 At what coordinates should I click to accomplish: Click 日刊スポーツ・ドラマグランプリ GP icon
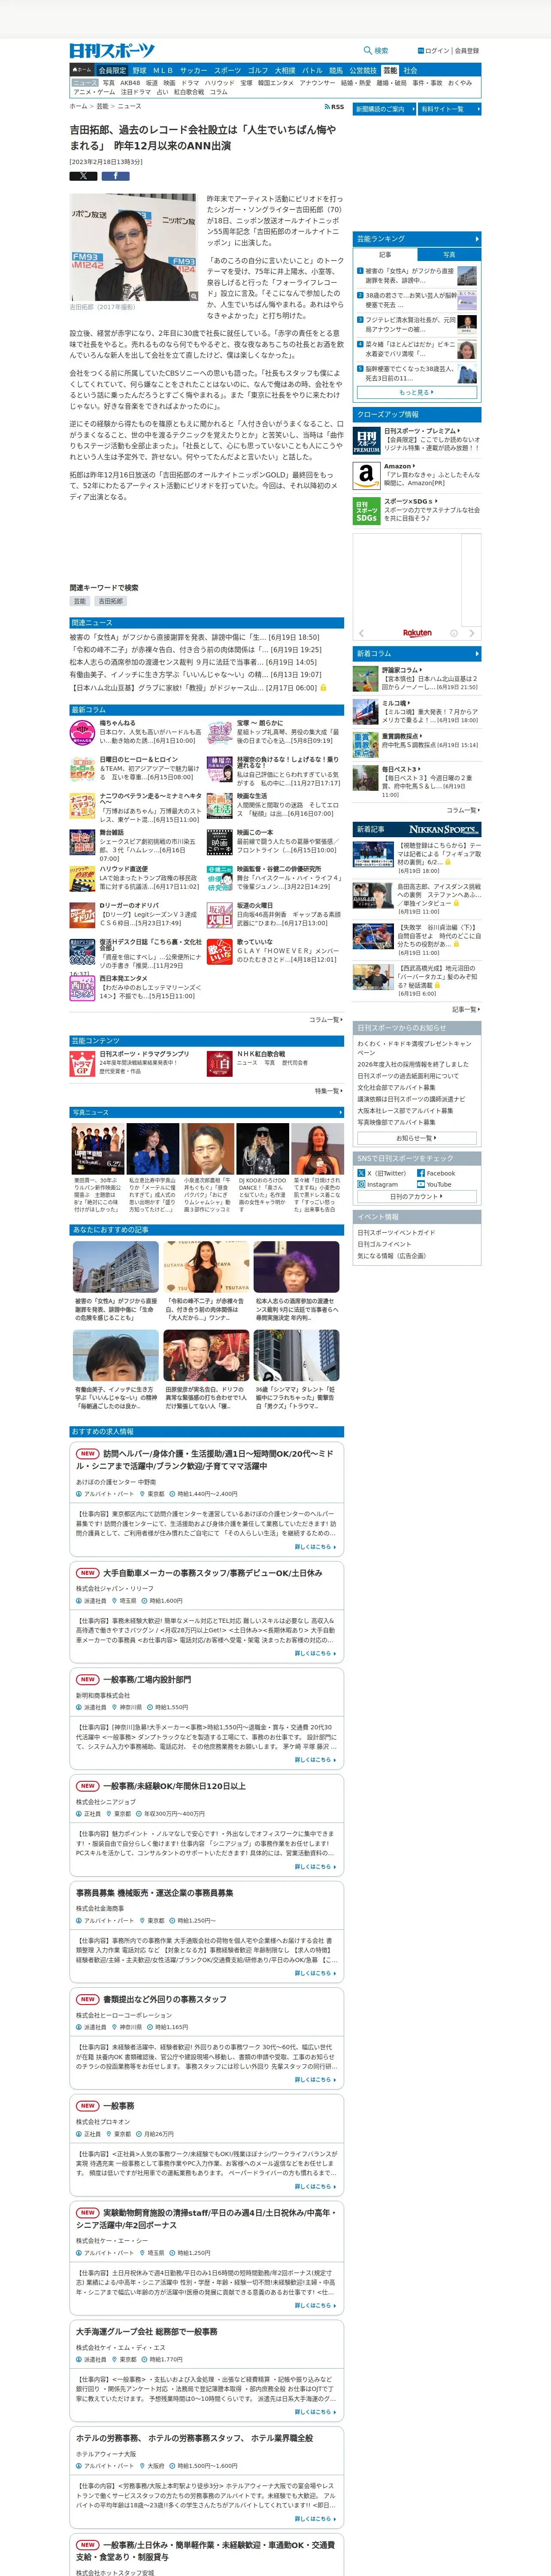(83, 1064)
